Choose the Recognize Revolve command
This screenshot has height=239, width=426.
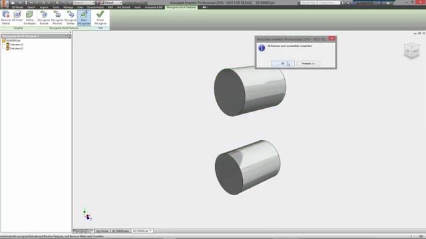[x=57, y=18]
